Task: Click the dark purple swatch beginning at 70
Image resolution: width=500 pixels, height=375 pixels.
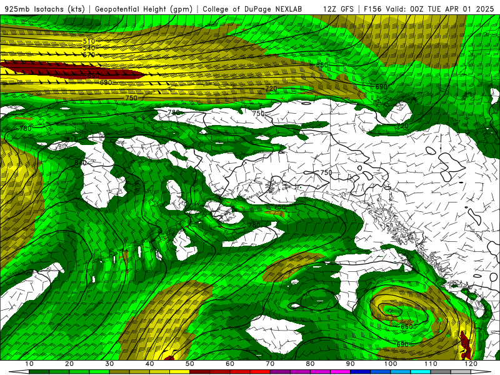Action: pos(280,372)
